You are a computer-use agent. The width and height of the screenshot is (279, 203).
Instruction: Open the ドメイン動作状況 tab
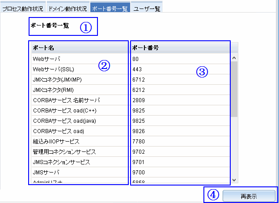coord(67,9)
